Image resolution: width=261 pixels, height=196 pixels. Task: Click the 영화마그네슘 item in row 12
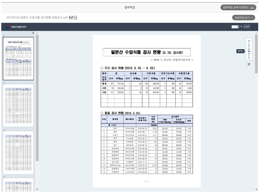coord(115,165)
